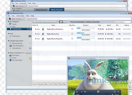
Task: Click the screen icon in the video player controls
Action: [x=115, y=92]
